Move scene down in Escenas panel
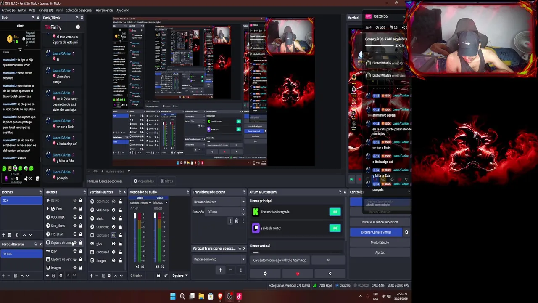The height and width of the screenshot is (303, 538). 30,235
